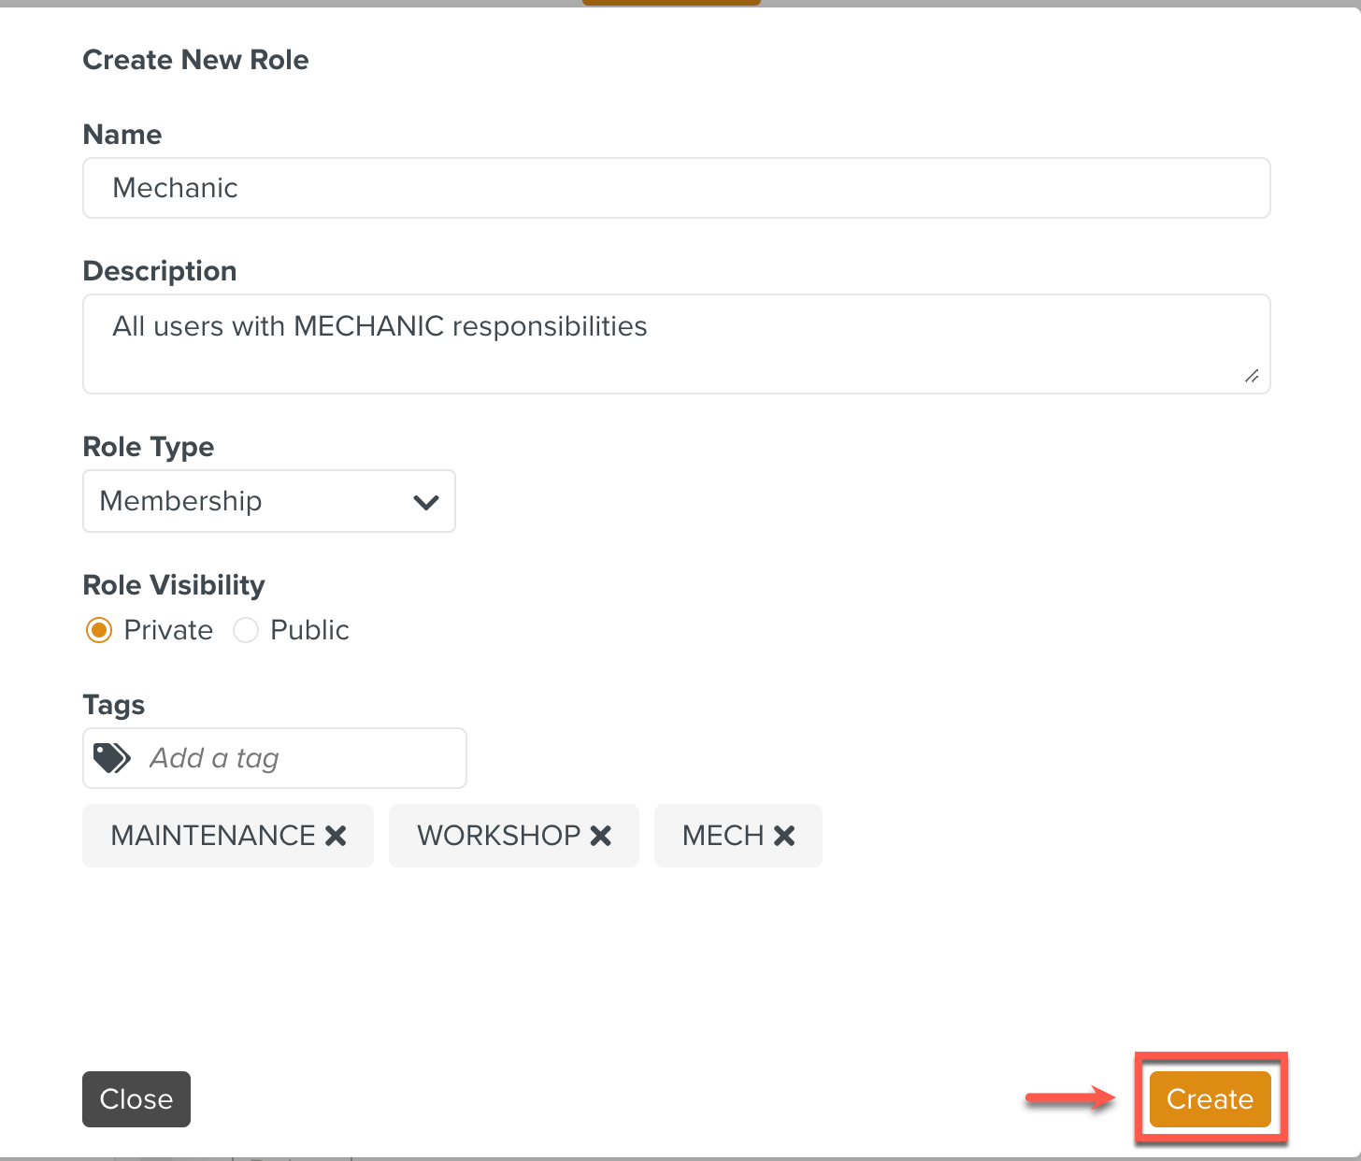This screenshot has width=1361, height=1161.
Task: Select the Public role visibility option
Action: click(246, 630)
